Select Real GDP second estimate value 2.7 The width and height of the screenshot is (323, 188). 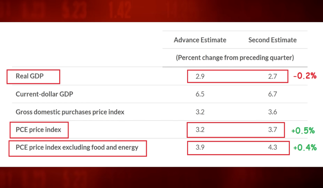pyautogui.click(x=272, y=77)
